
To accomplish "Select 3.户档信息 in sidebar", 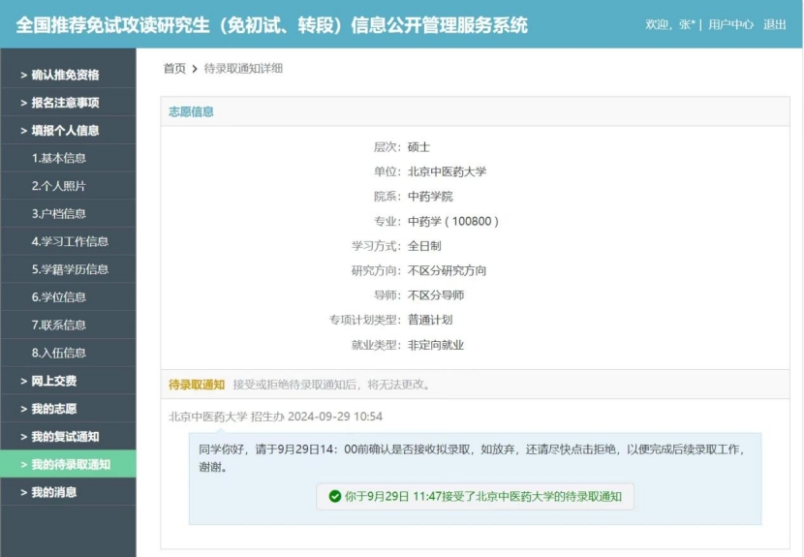I will [x=68, y=213].
